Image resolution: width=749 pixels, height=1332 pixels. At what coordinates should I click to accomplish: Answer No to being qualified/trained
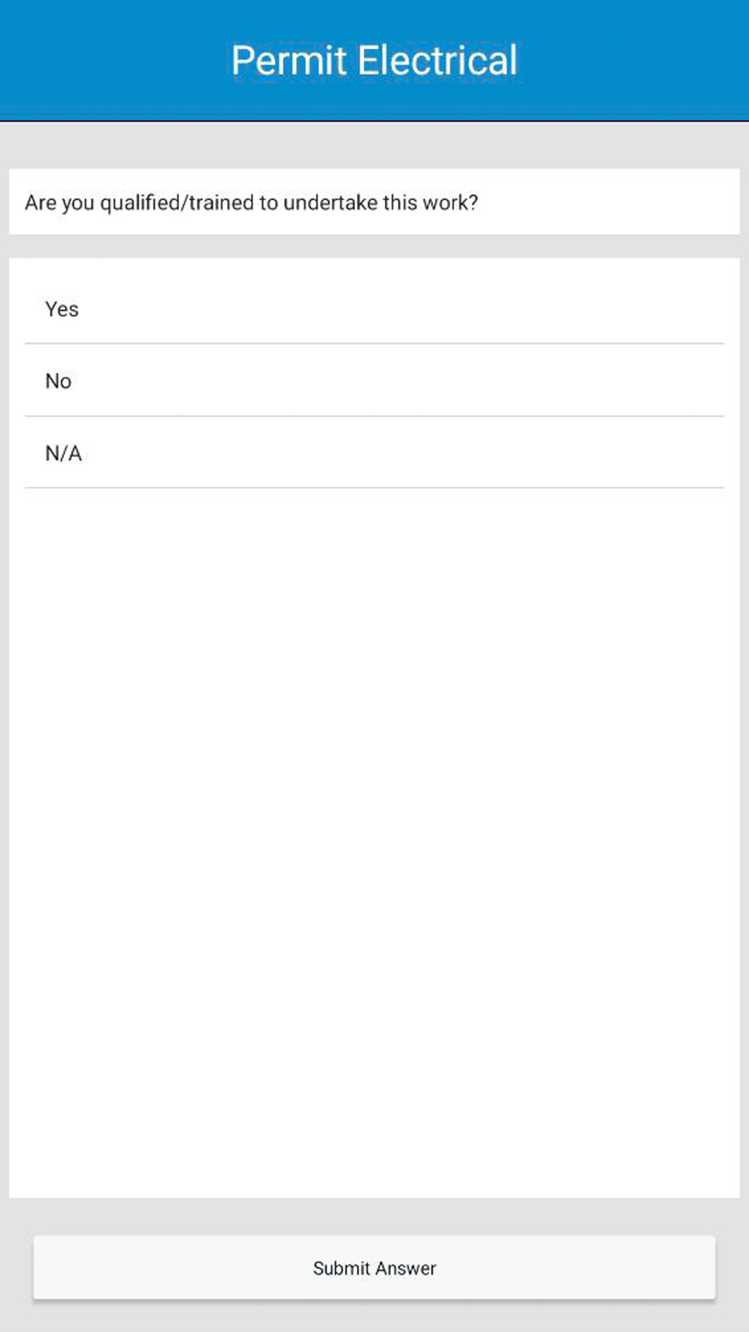click(x=58, y=381)
